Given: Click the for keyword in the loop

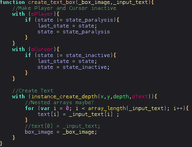Looking at the screenshot, I should point(30,108).
